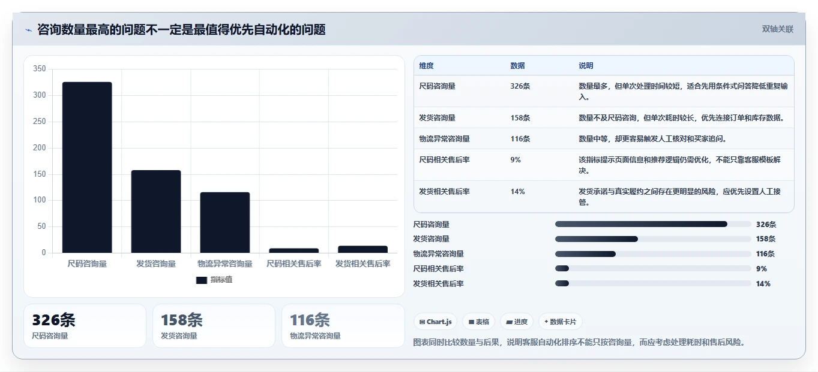The height and width of the screenshot is (372, 818).
Task: Click the 尺码咨询量 x-axis label under the chart
Action: (87, 264)
